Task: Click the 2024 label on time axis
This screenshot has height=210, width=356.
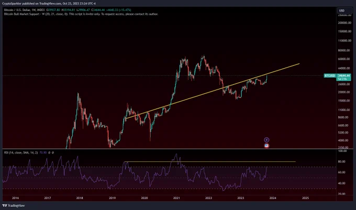Action: (273, 198)
